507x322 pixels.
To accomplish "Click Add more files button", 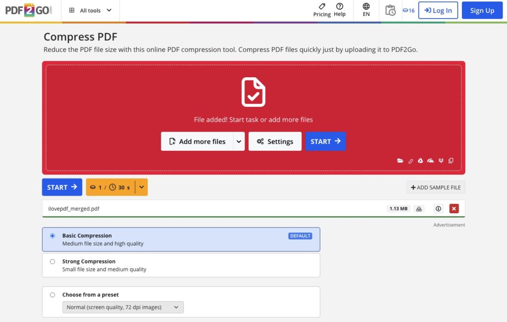I will click(x=197, y=141).
